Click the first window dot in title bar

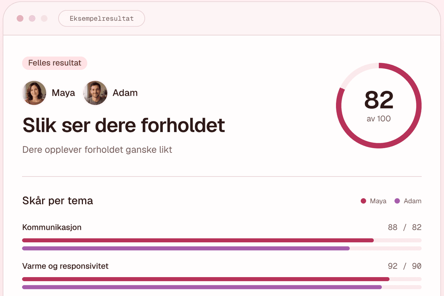point(20,18)
